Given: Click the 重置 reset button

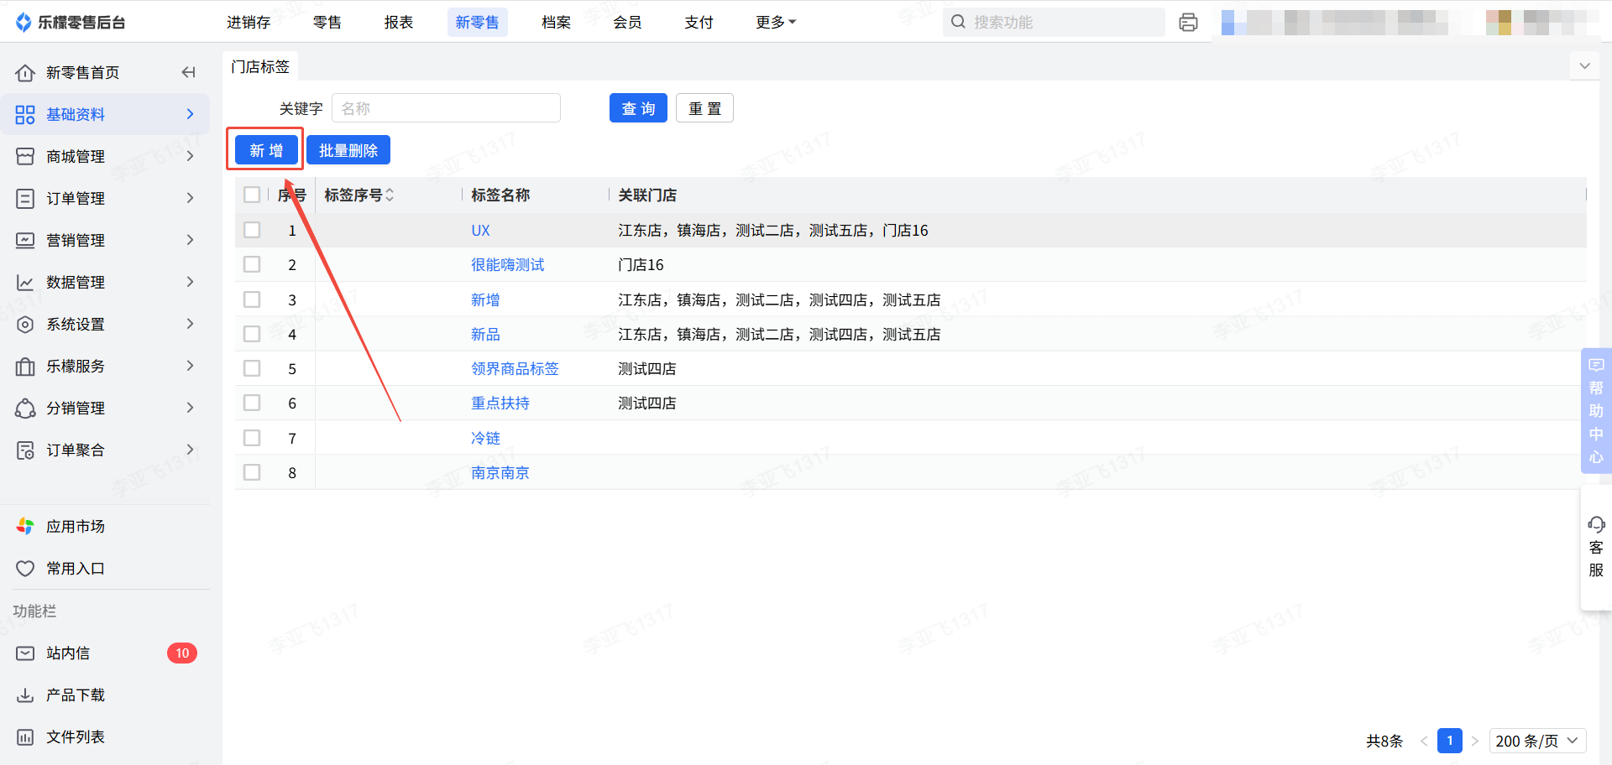Looking at the screenshot, I should 705,108.
